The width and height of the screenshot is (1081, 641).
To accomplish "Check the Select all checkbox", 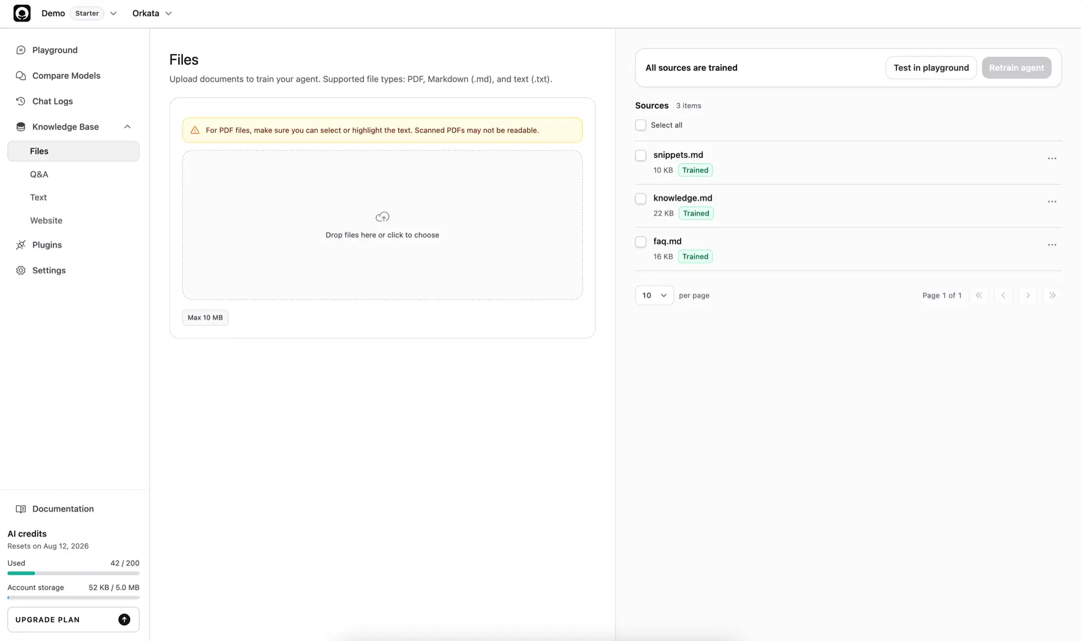I will coord(641,125).
